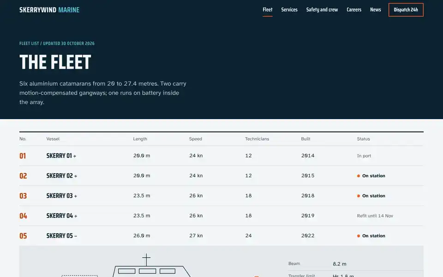Click the orange row number 05
This screenshot has width=443, height=277.
click(23, 236)
